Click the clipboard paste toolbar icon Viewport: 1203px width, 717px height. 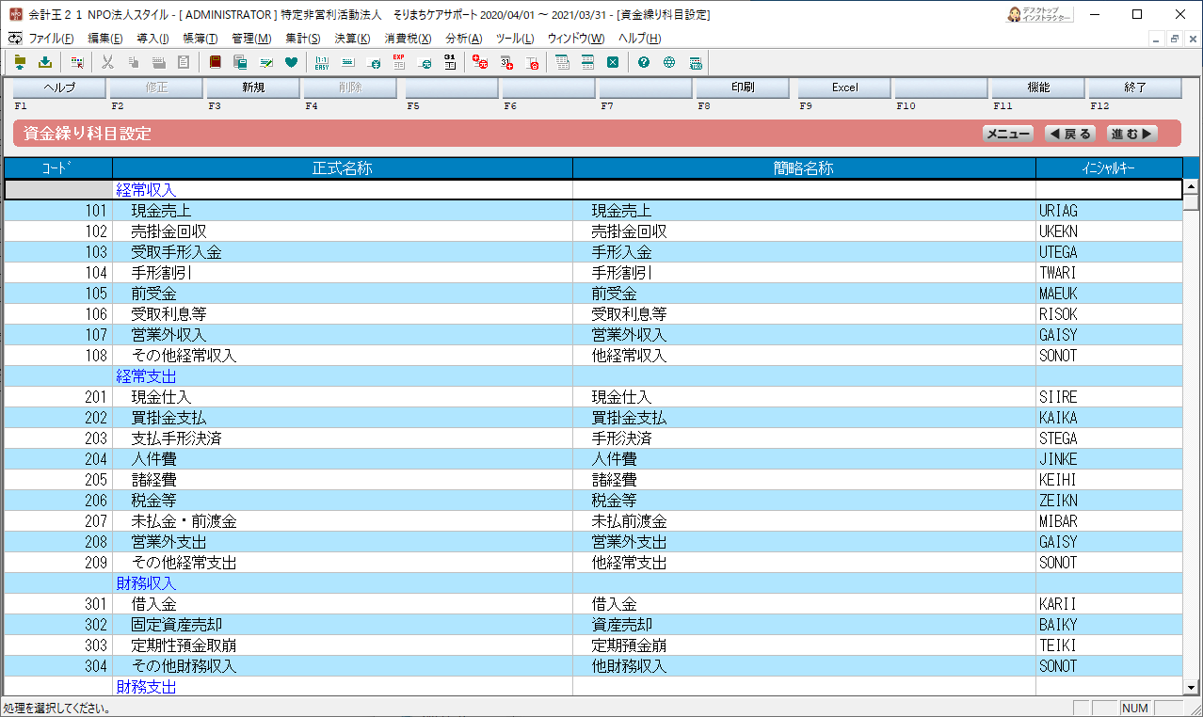pyautogui.click(x=184, y=63)
